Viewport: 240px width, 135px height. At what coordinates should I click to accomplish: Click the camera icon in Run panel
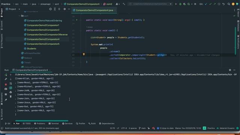6,89
